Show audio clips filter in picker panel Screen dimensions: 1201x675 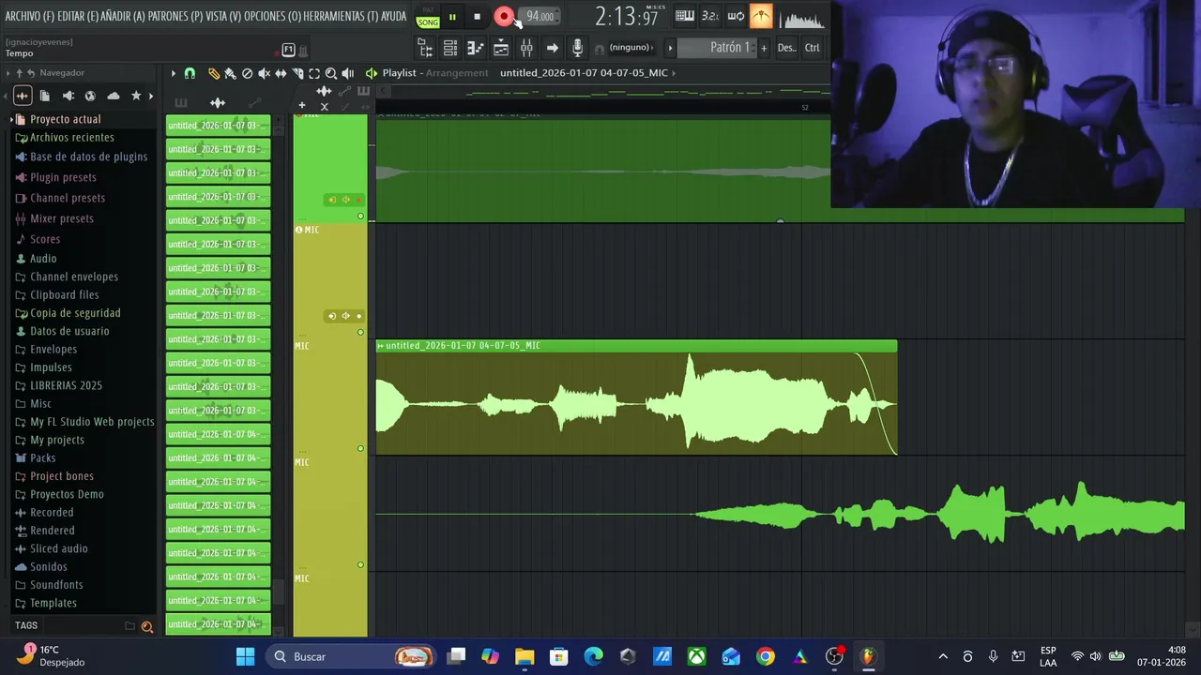click(x=218, y=103)
